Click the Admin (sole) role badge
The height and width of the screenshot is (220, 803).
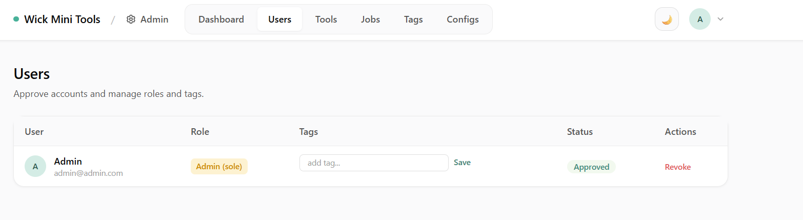pos(219,167)
